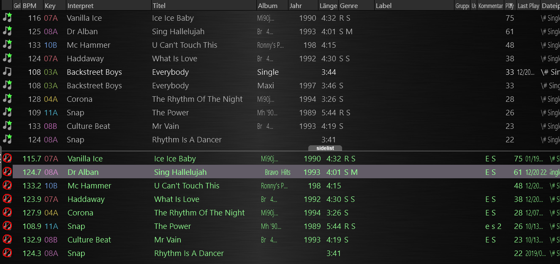Click the sidelist panel handle tab
The image size is (560, 264).
coord(325,148)
